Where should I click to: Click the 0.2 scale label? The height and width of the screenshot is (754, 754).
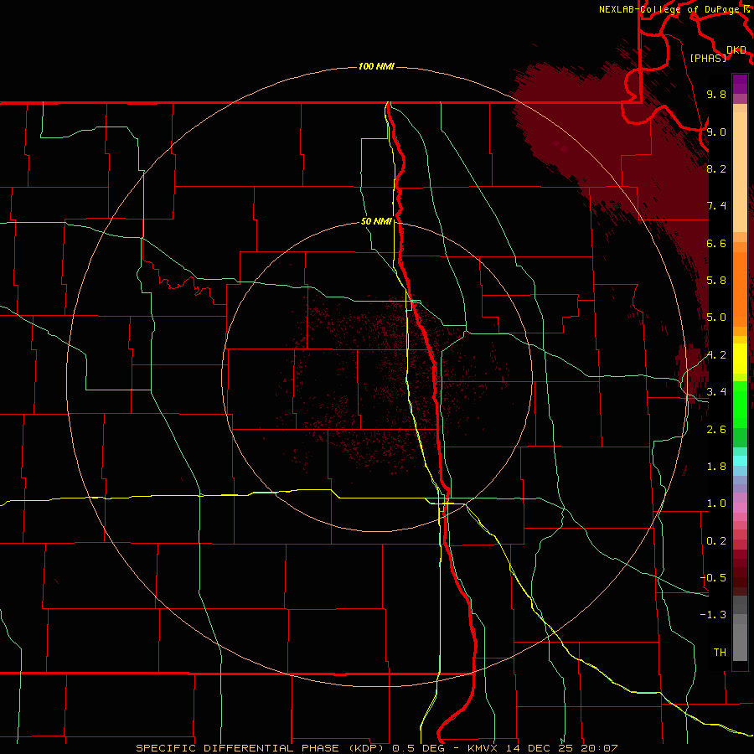pos(716,541)
